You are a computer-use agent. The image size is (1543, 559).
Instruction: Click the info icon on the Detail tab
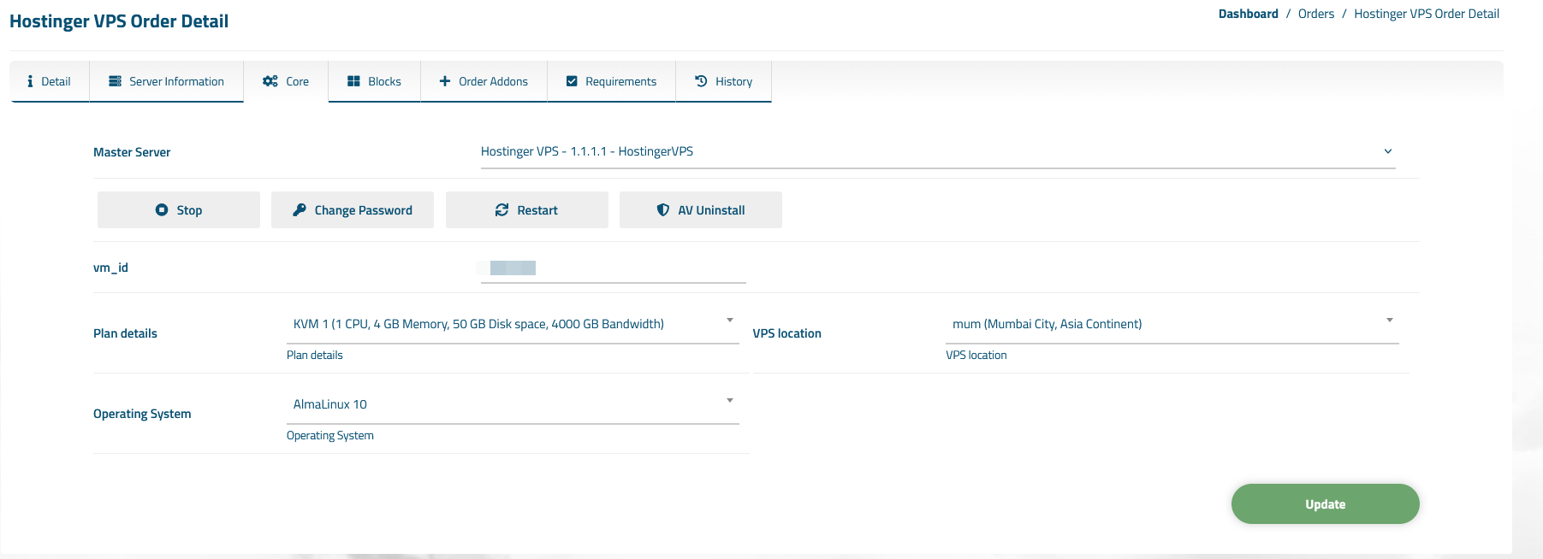[x=33, y=81]
